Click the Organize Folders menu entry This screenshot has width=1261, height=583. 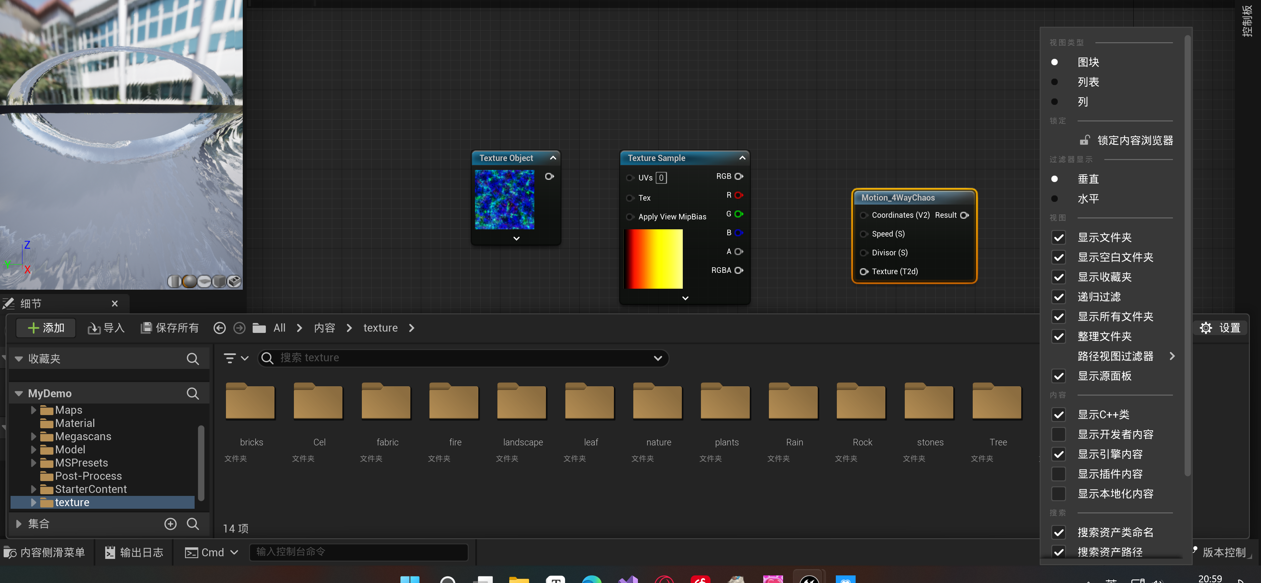click(x=1104, y=337)
